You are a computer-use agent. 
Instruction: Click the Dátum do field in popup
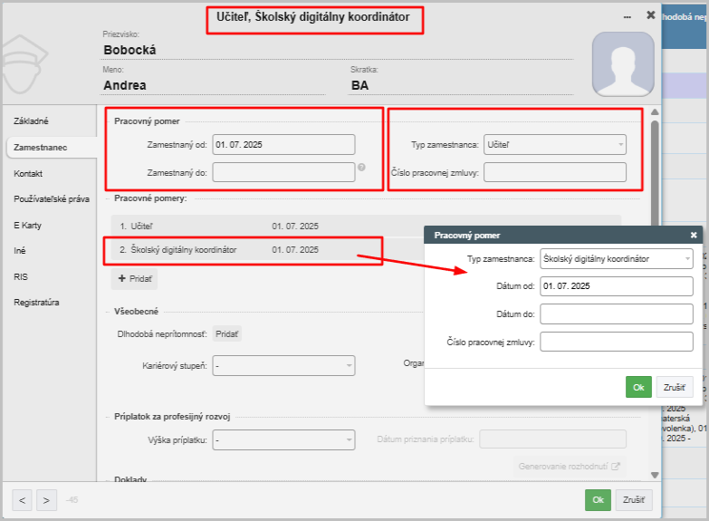coord(616,314)
